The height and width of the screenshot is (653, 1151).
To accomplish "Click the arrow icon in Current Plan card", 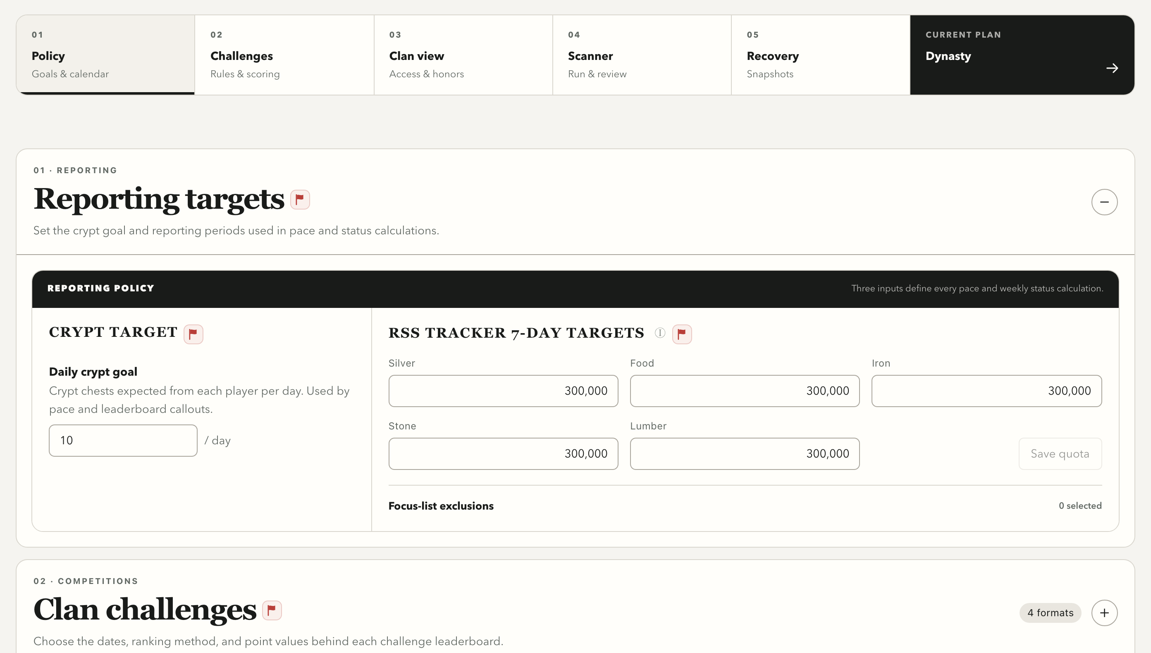I will click(1112, 68).
